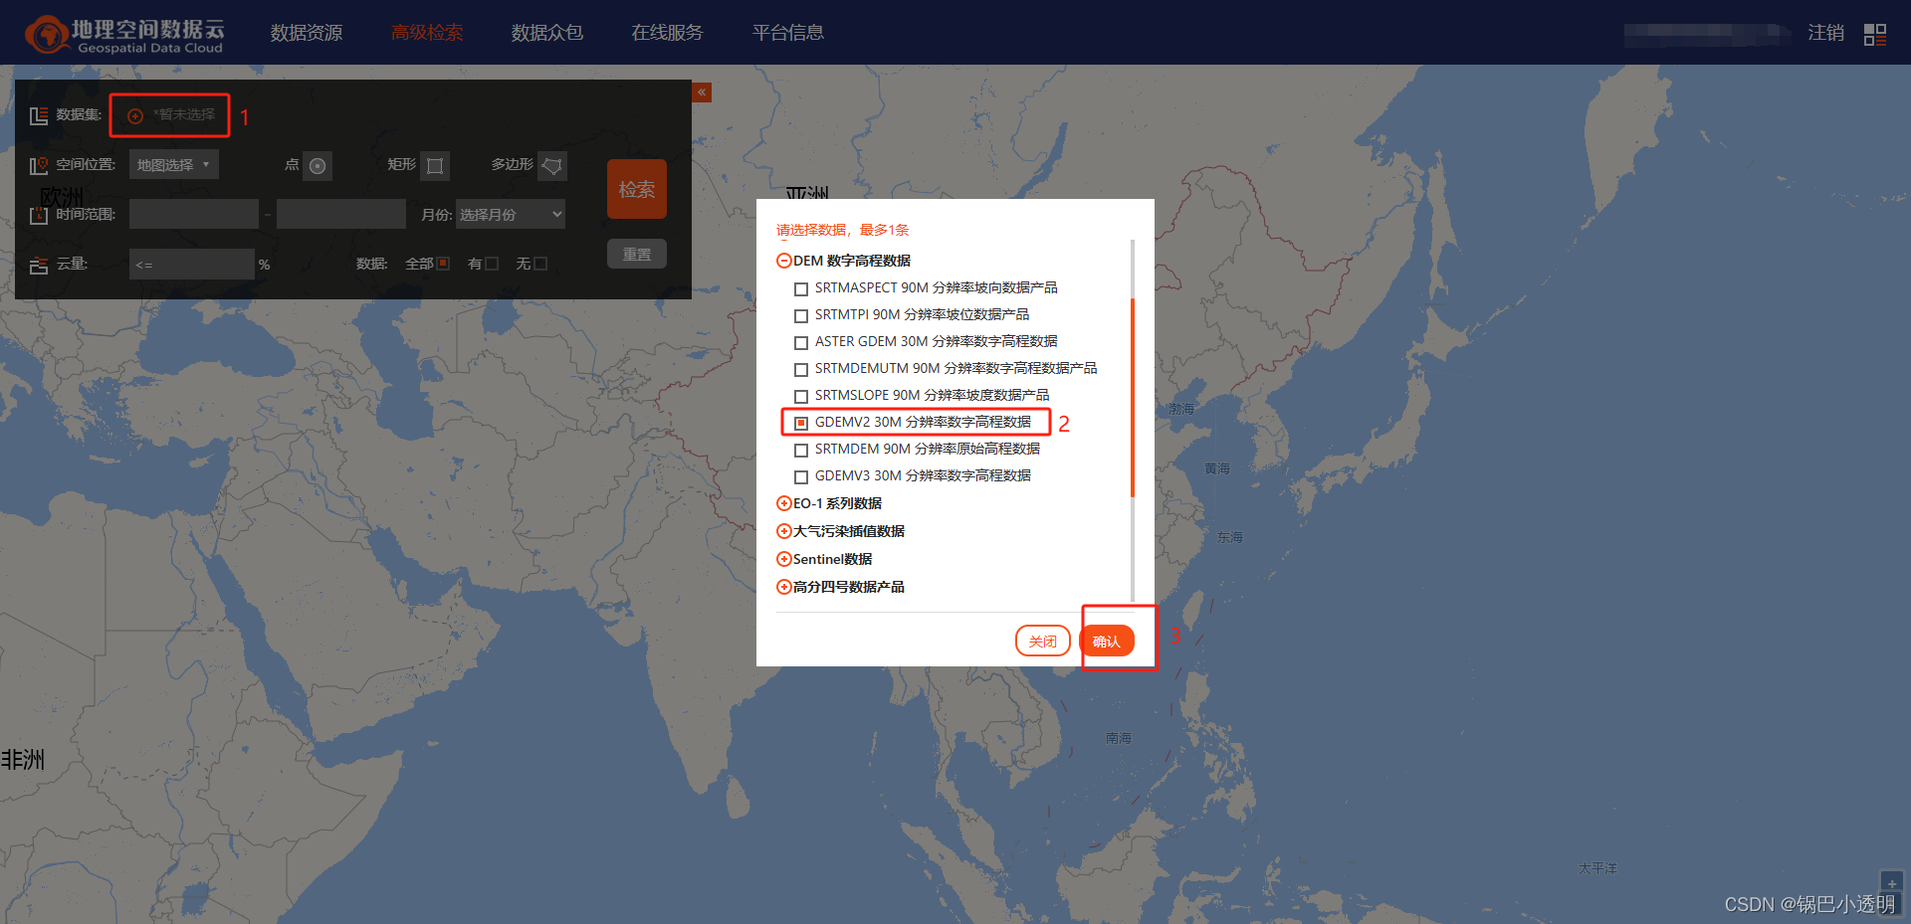Viewport: 1911px width, 924px height.
Task: Open the 地图选择 spatial location dropdown
Action: [173, 163]
